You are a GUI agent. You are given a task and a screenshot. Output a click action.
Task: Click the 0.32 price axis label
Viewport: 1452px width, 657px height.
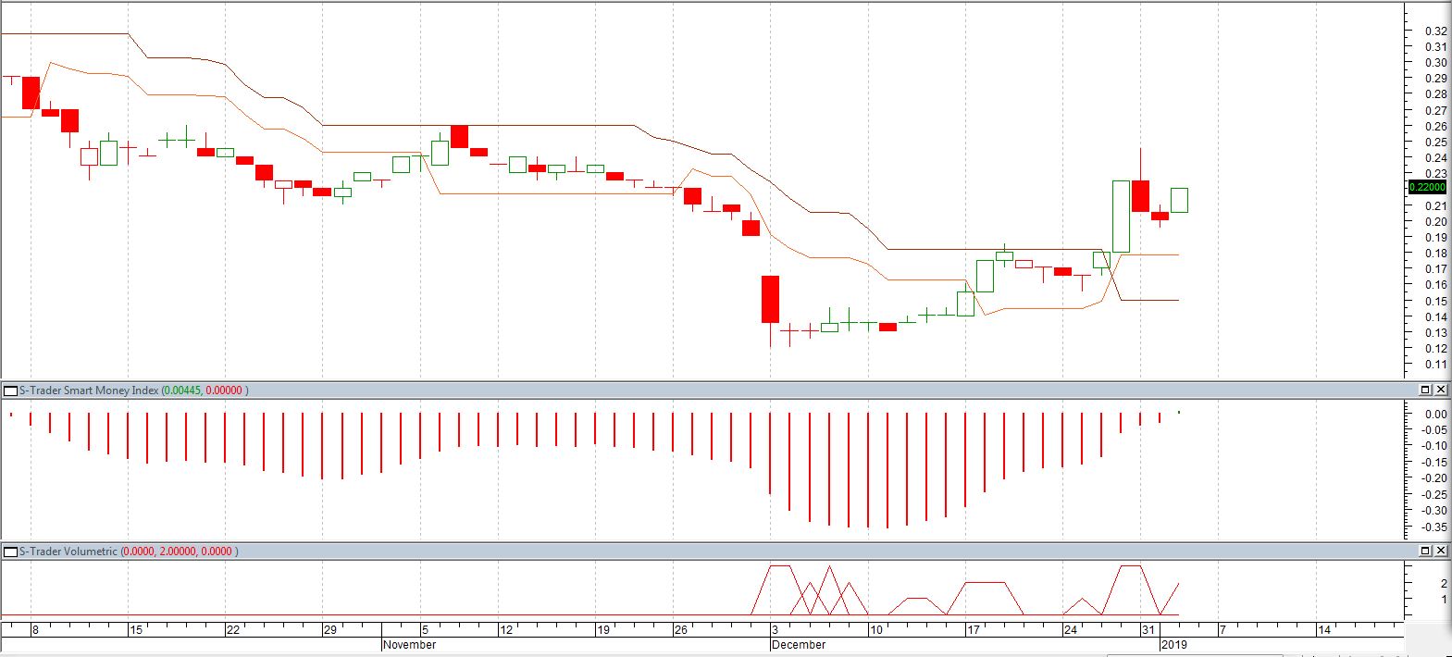(1436, 31)
